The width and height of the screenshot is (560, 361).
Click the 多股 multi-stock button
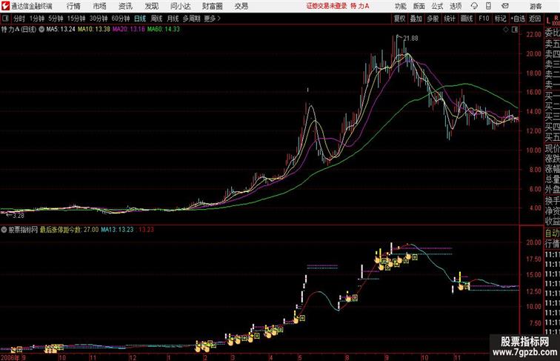pyautogui.click(x=433, y=19)
